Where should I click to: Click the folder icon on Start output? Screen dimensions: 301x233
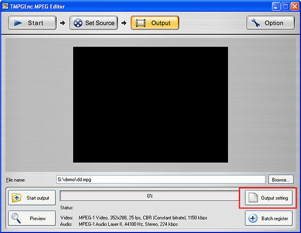[16, 197]
